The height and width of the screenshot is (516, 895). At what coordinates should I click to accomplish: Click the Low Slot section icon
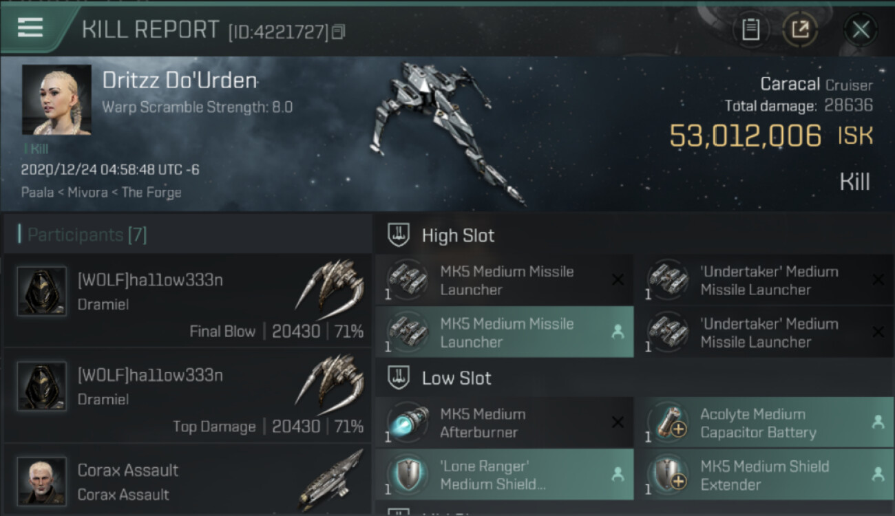click(x=399, y=378)
